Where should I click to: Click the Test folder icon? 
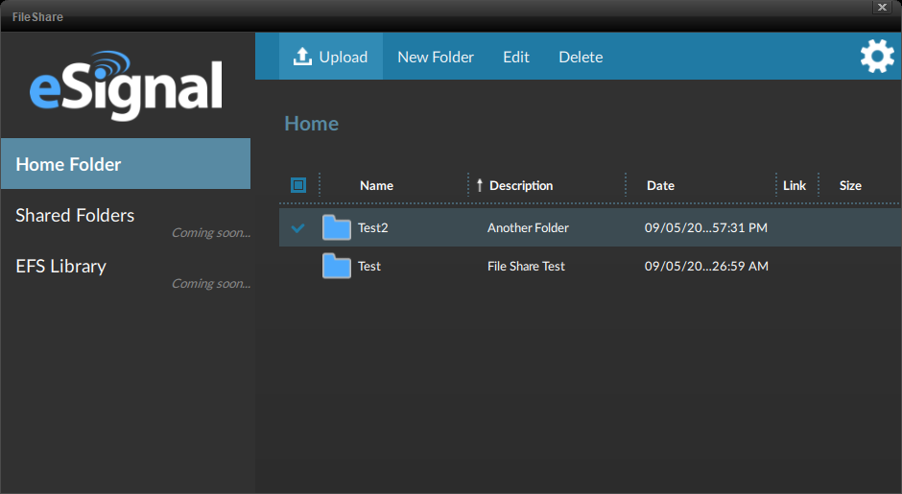[x=337, y=267]
